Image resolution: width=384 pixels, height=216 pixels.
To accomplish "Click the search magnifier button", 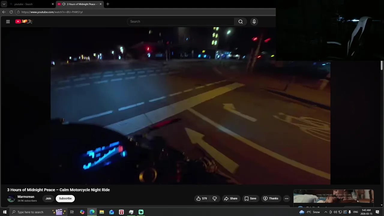I will tap(241, 22).
